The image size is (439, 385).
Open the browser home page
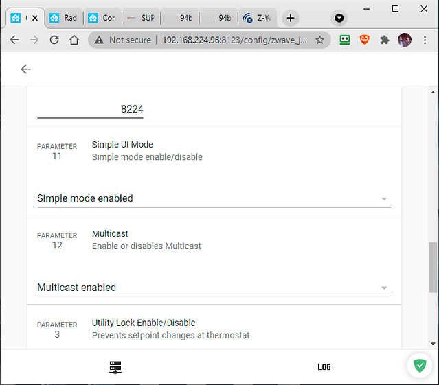[74, 40]
